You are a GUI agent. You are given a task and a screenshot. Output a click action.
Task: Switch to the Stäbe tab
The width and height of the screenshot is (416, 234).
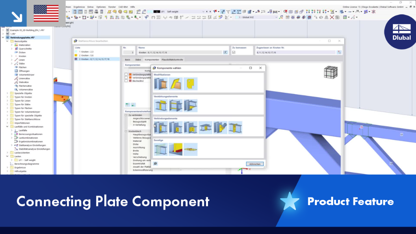coord(138,60)
